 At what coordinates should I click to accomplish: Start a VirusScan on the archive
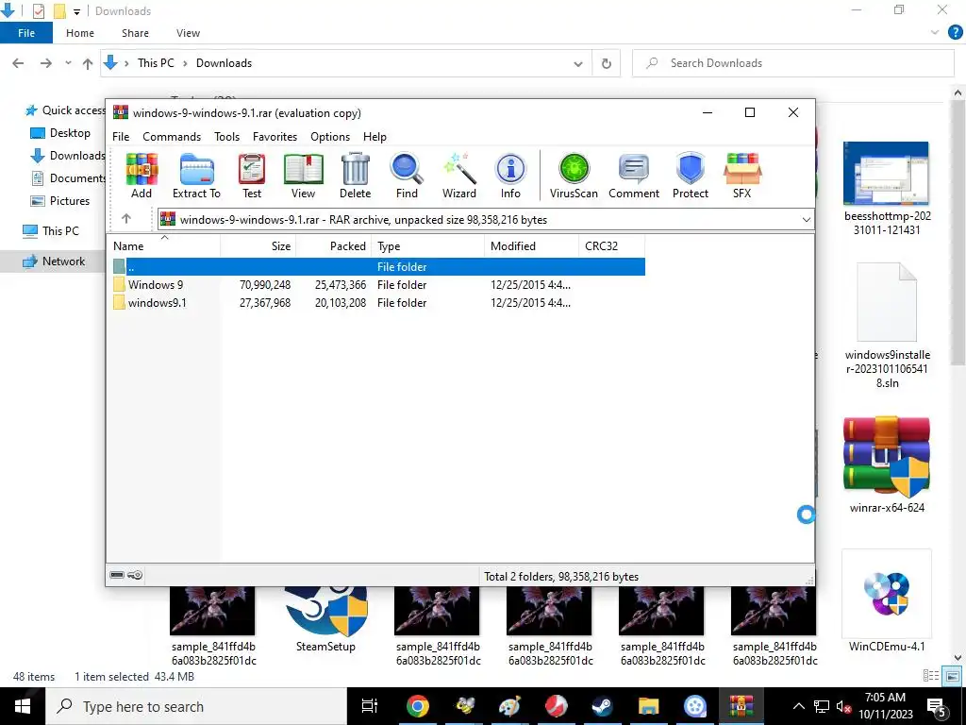[x=575, y=176]
